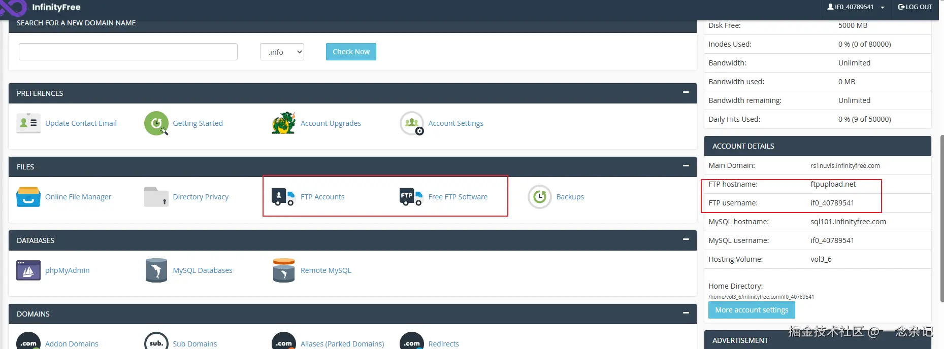Screen dimensions: 944x349
Task: Go to the MySQL Databases link
Action: coord(203,270)
